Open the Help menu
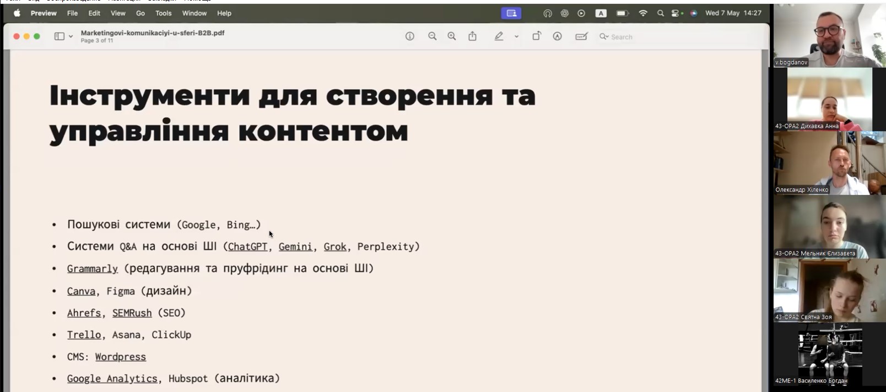The image size is (886, 392). pyautogui.click(x=224, y=13)
